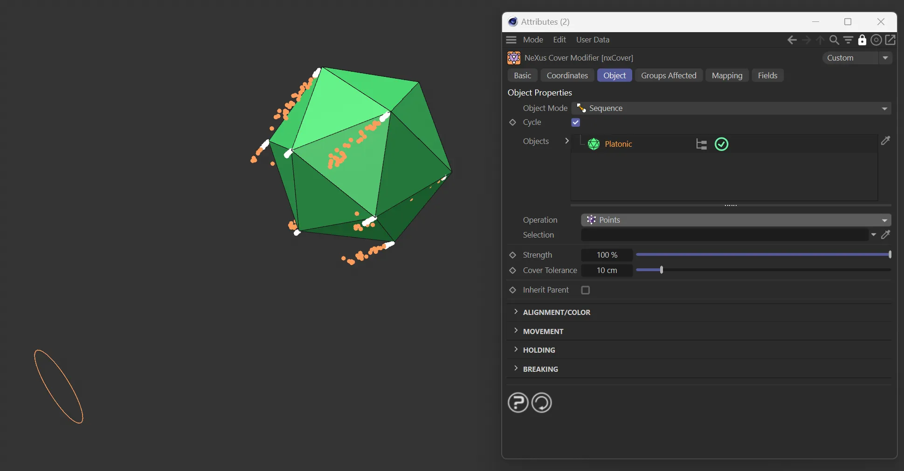This screenshot has width=904, height=471.
Task: Open the Operation Points dropdown
Action: [x=736, y=220]
